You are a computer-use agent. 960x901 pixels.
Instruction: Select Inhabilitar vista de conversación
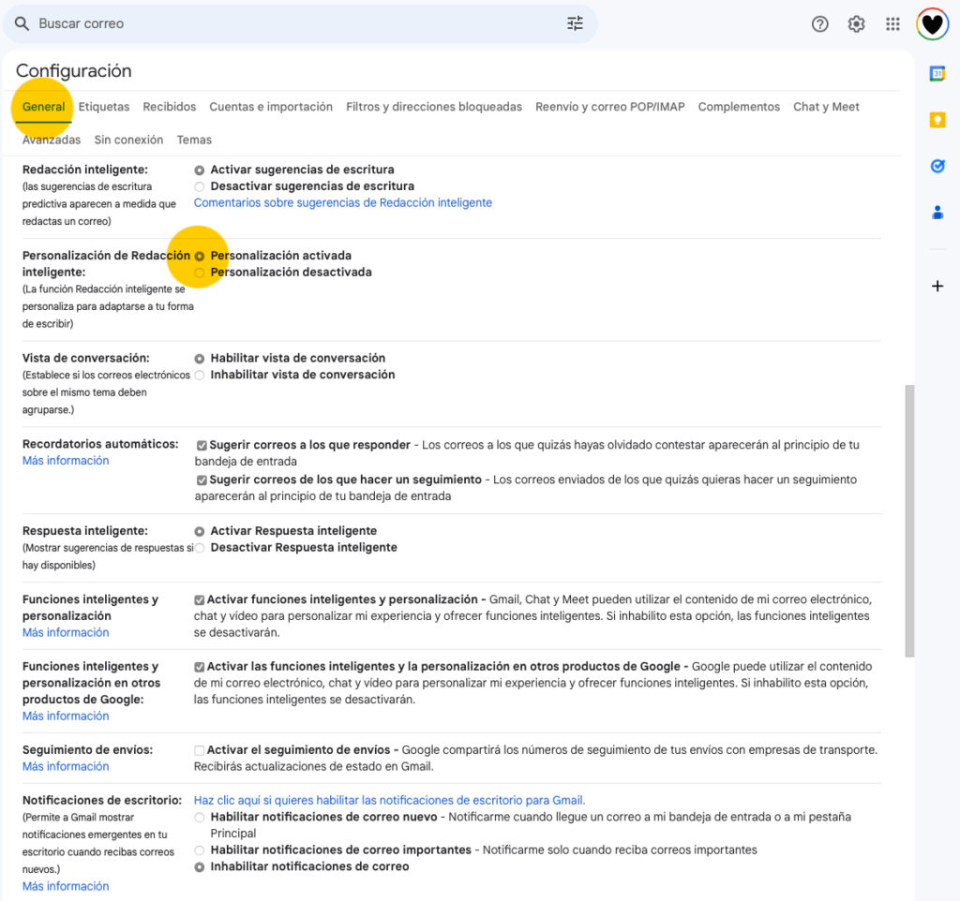tap(200, 375)
